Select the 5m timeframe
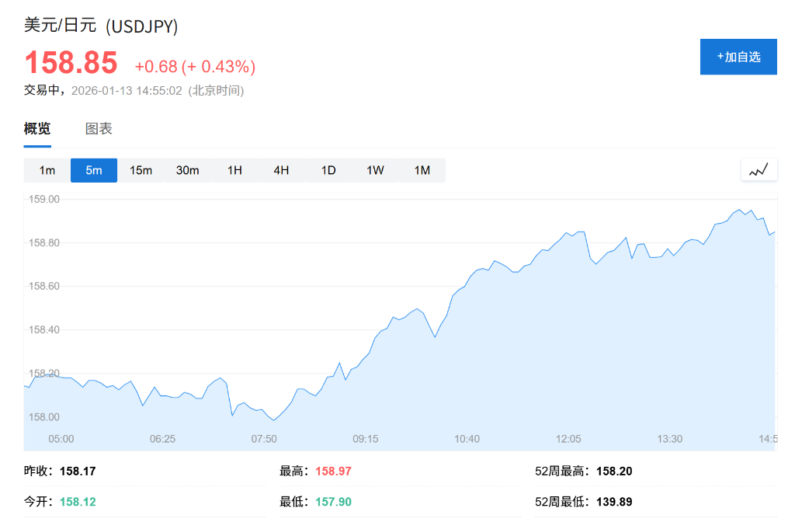 93,169
